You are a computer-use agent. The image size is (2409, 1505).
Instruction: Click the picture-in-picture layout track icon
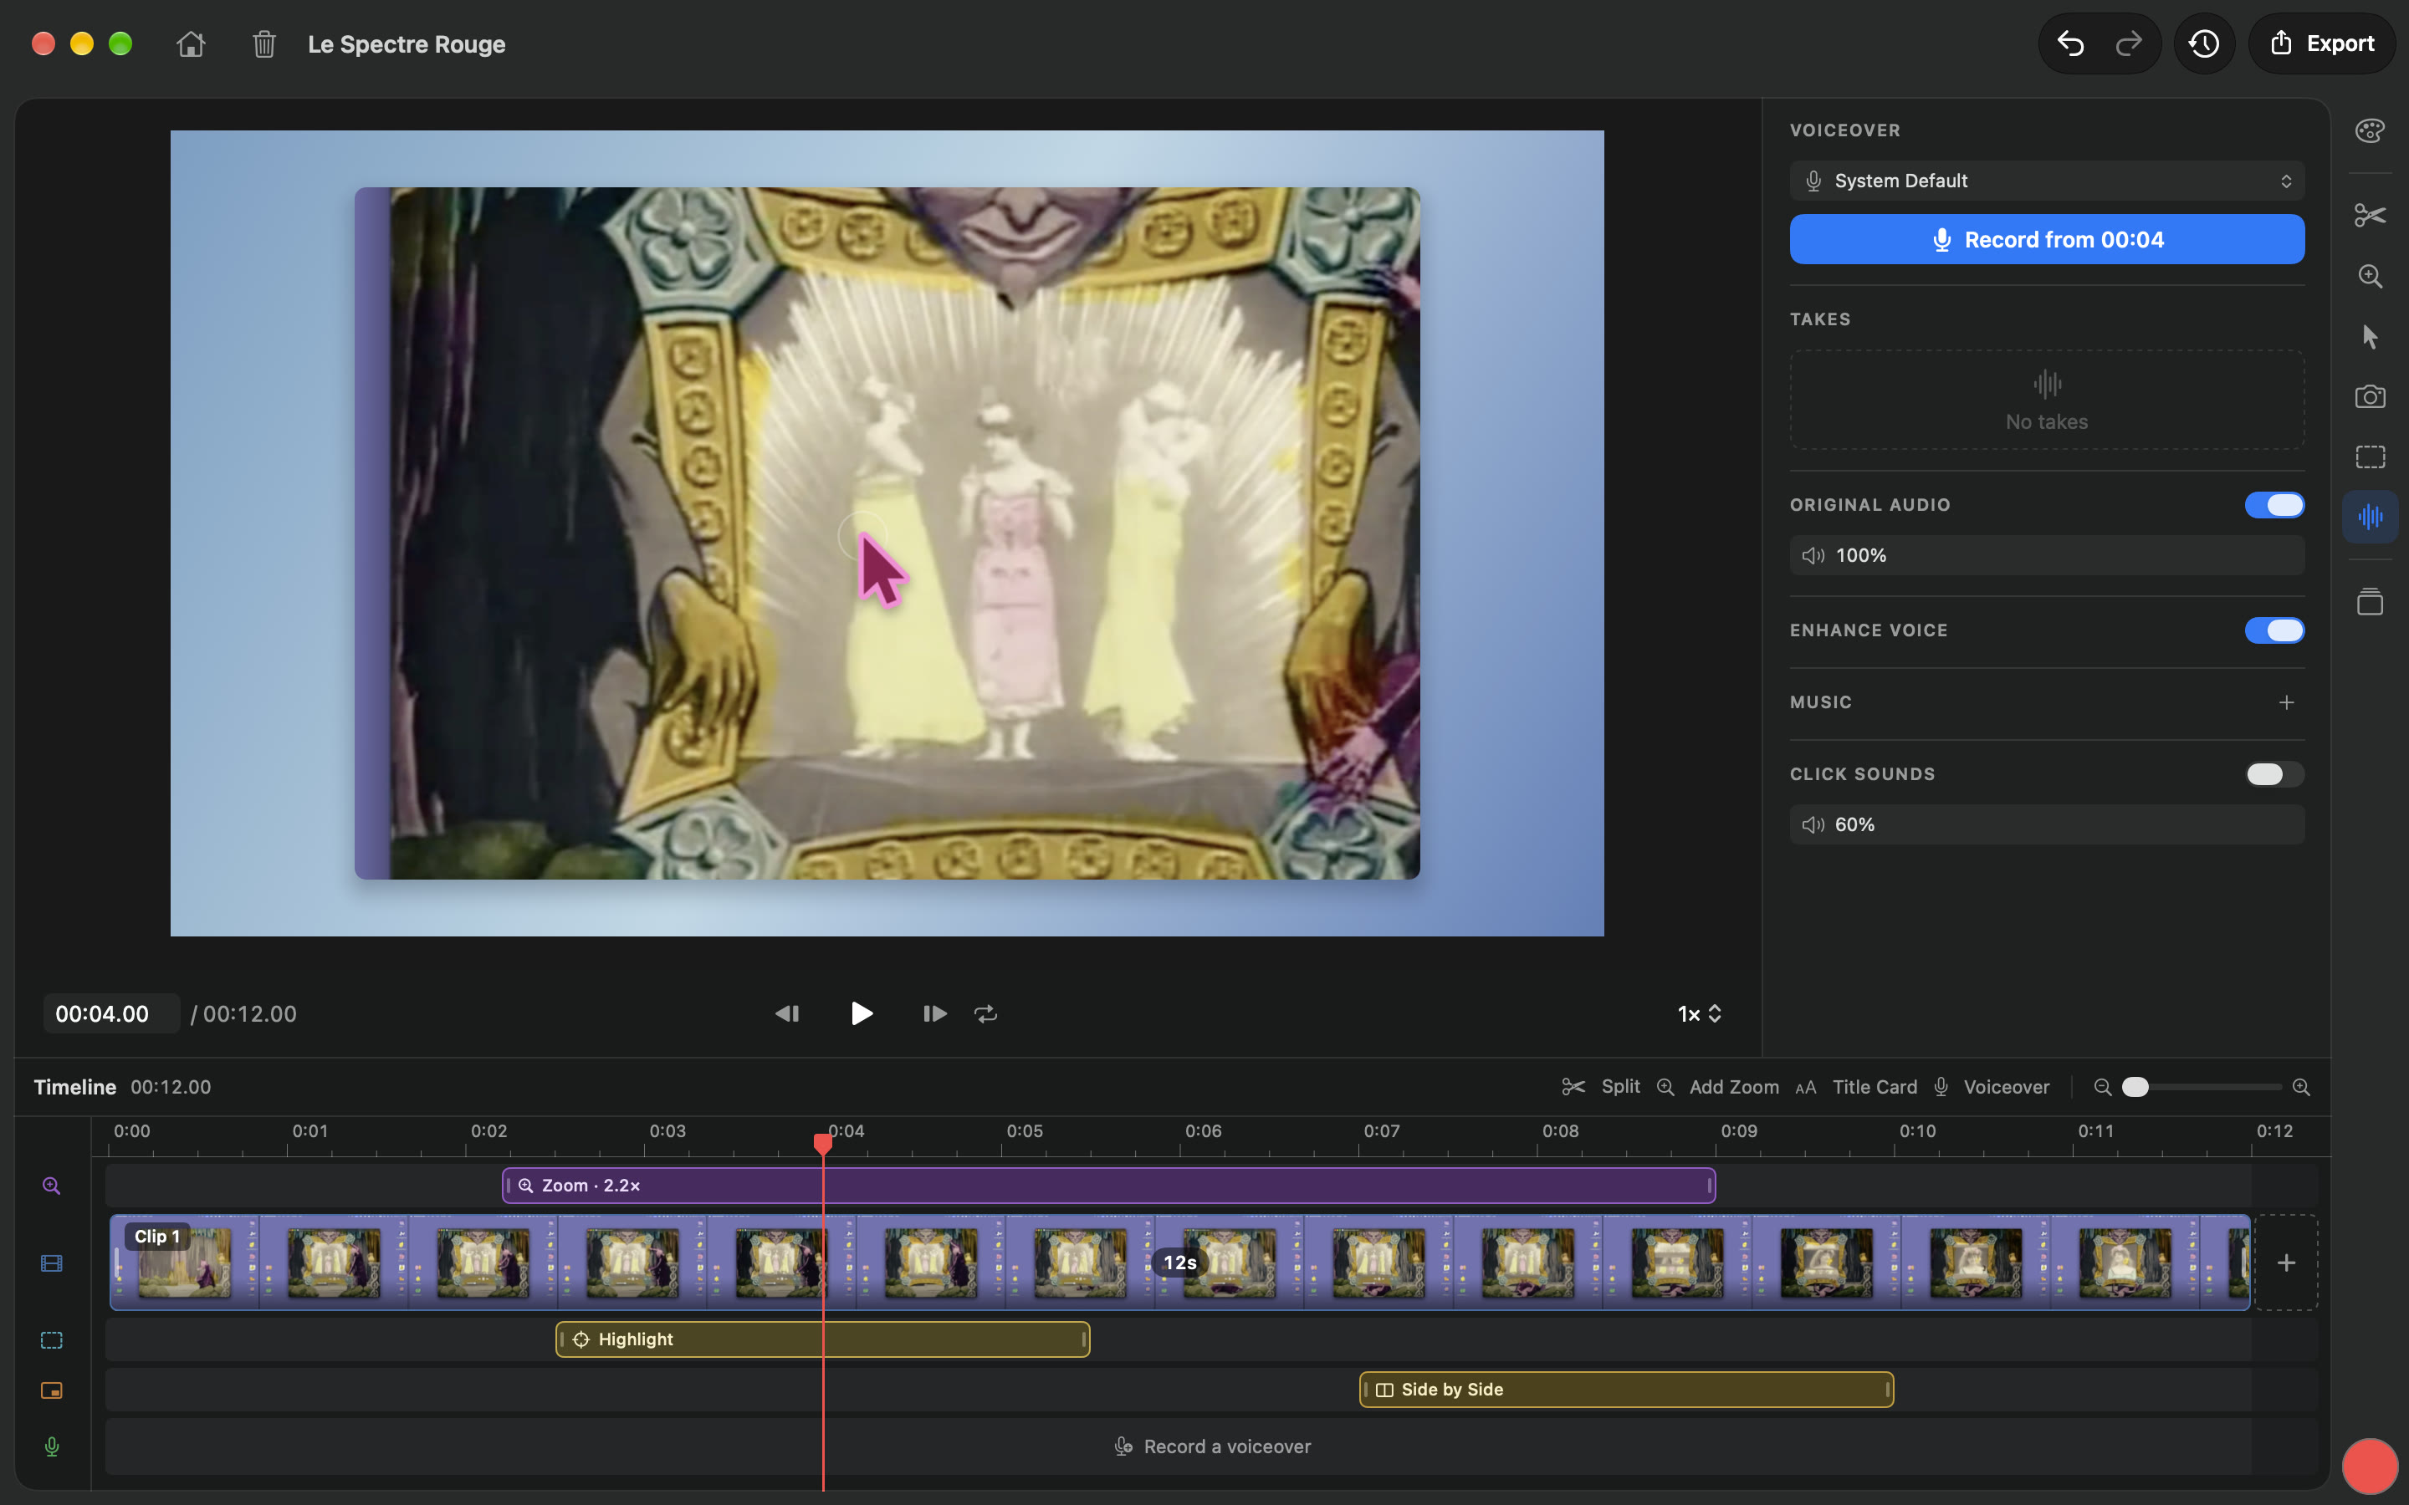pyautogui.click(x=52, y=1390)
